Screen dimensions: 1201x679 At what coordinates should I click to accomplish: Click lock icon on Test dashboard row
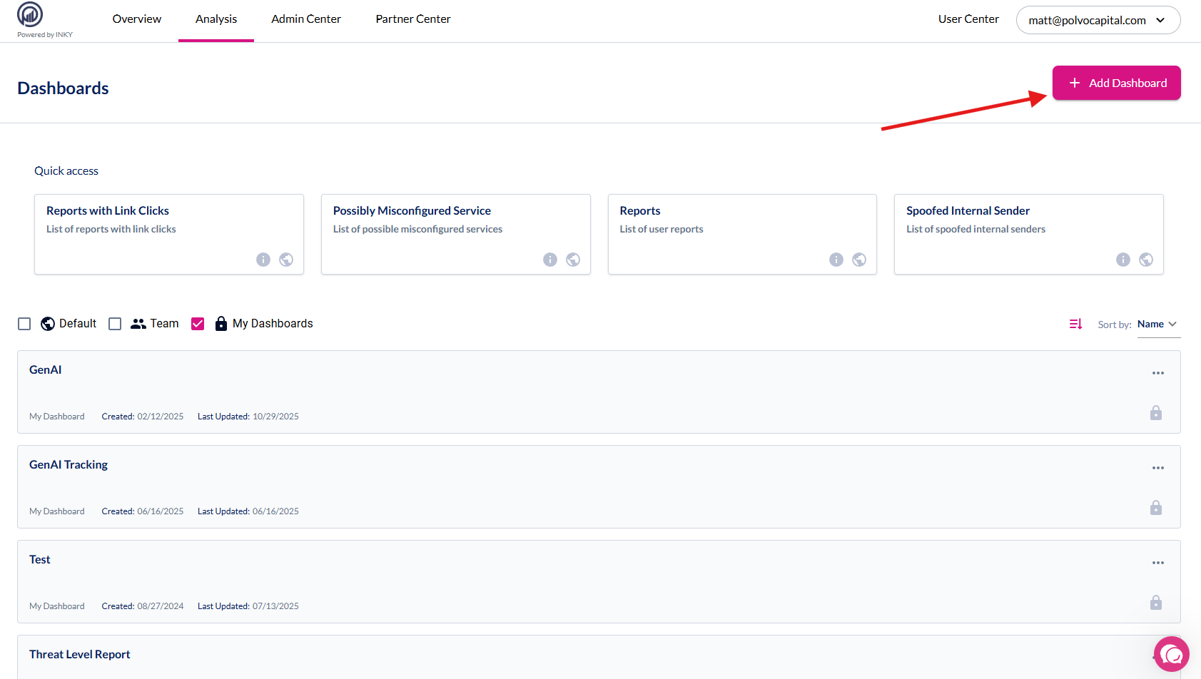pos(1156,603)
